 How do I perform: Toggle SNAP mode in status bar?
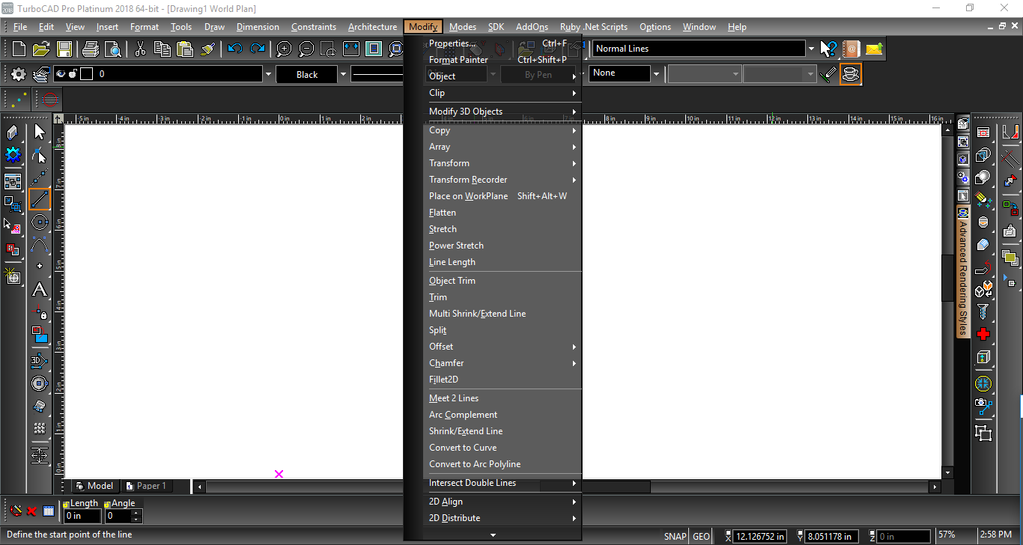click(x=675, y=536)
